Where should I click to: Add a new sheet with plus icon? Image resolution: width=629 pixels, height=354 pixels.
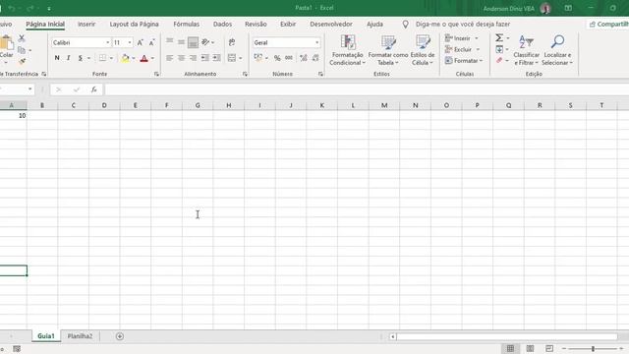click(120, 336)
